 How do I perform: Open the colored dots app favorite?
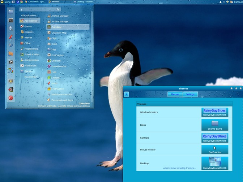tap(11, 70)
